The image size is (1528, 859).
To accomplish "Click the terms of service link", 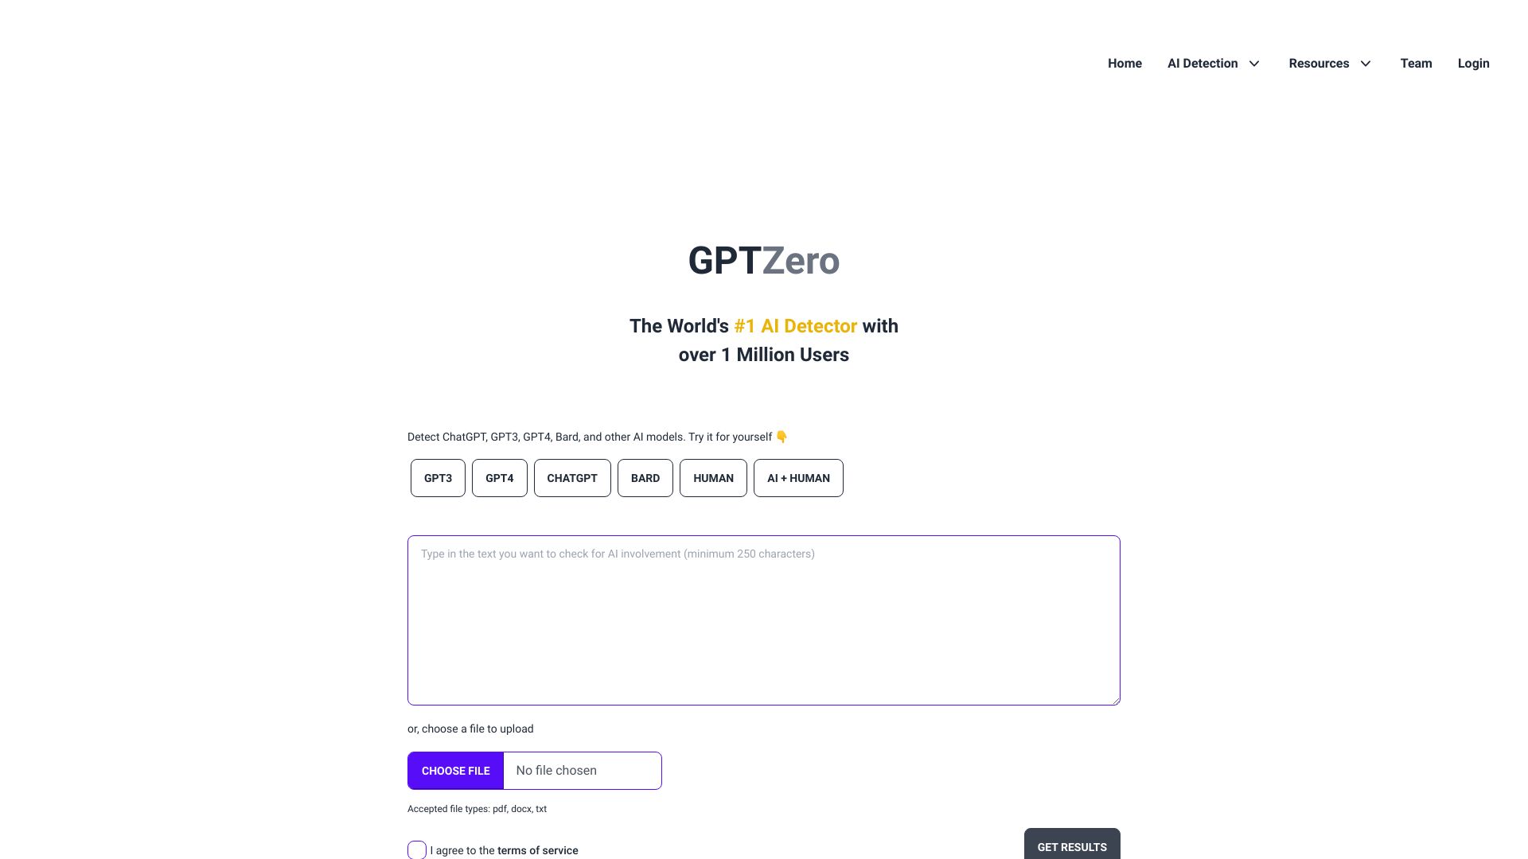I will 537,850.
